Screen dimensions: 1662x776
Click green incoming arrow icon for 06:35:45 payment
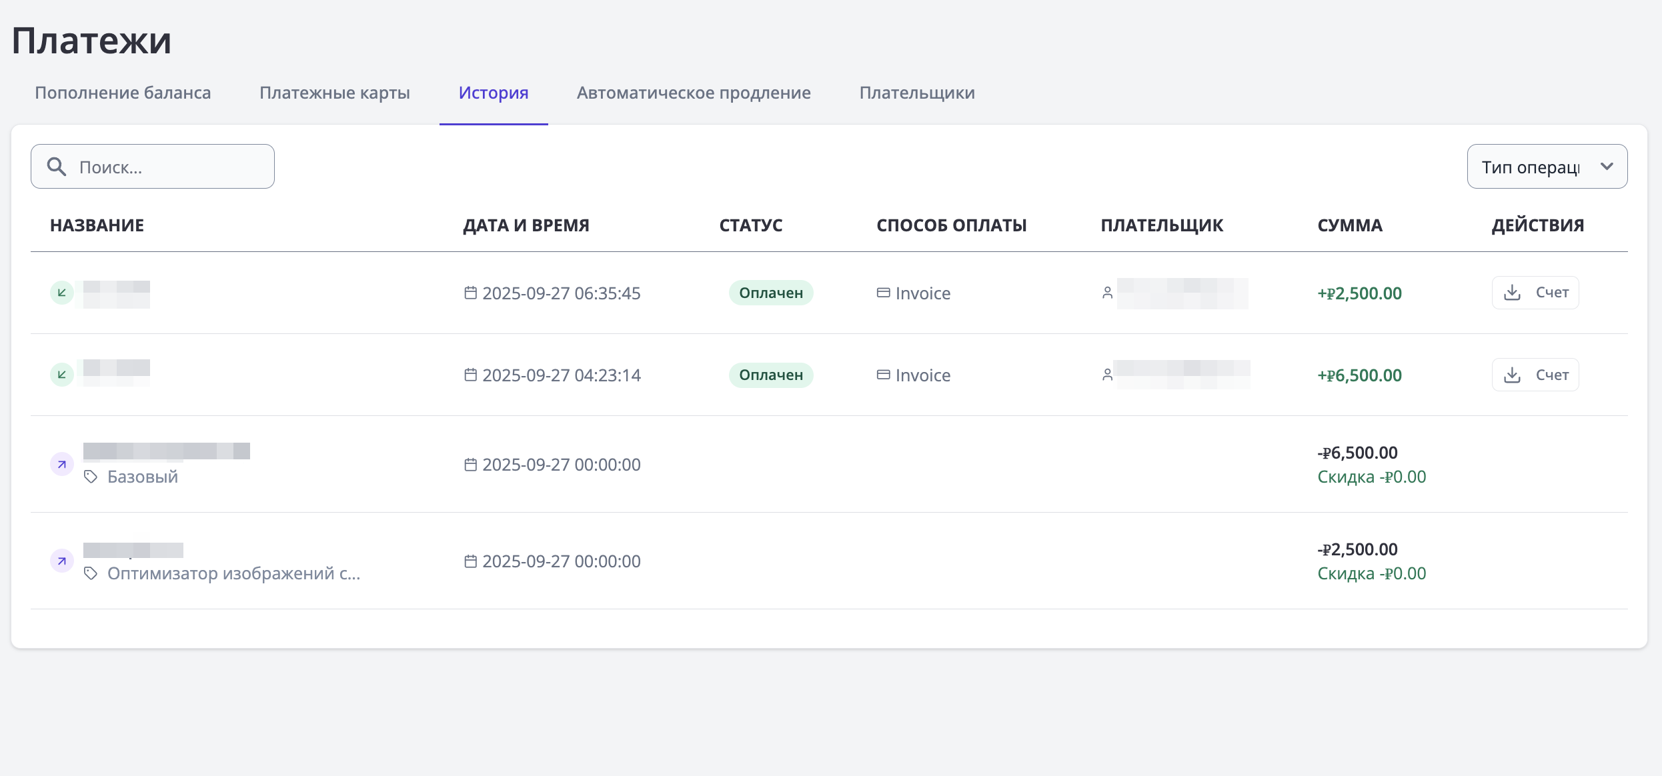tap(62, 293)
